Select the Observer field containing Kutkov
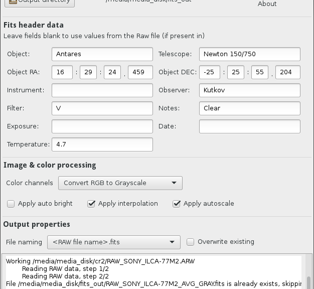 249,90
